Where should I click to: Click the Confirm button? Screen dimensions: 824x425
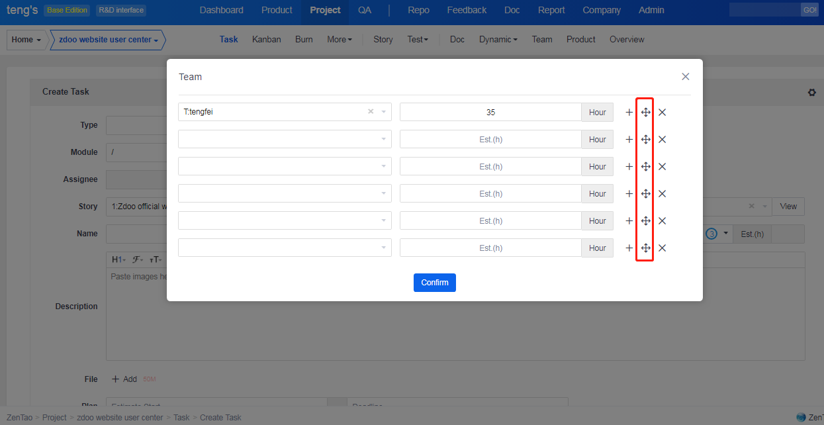434,283
